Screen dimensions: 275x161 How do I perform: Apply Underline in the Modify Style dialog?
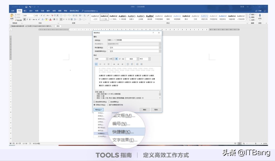pyautogui.click(x=123, y=59)
